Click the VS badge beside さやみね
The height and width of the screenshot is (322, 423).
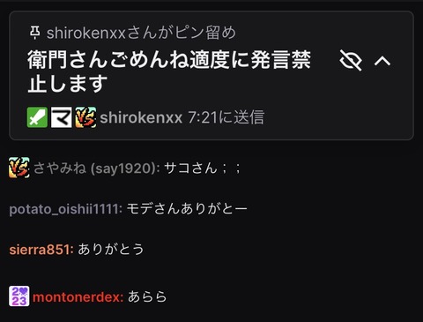(x=19, y=168)
